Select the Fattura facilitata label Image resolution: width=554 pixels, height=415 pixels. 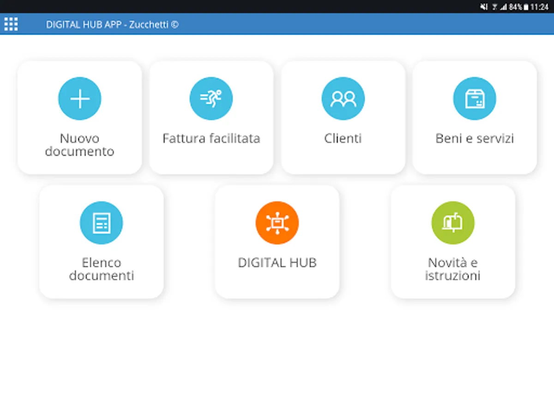click(x=211, y=138)
